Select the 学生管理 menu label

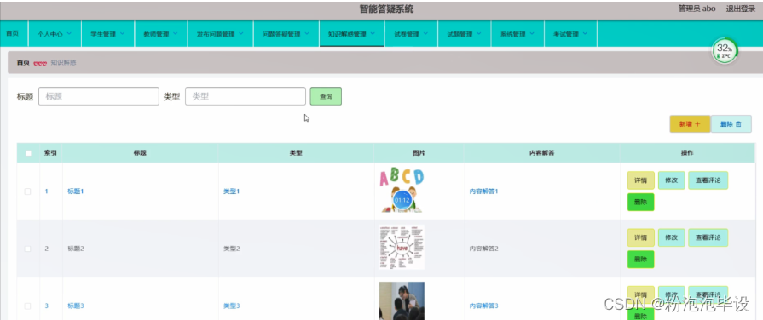click(x=103, y=35)
